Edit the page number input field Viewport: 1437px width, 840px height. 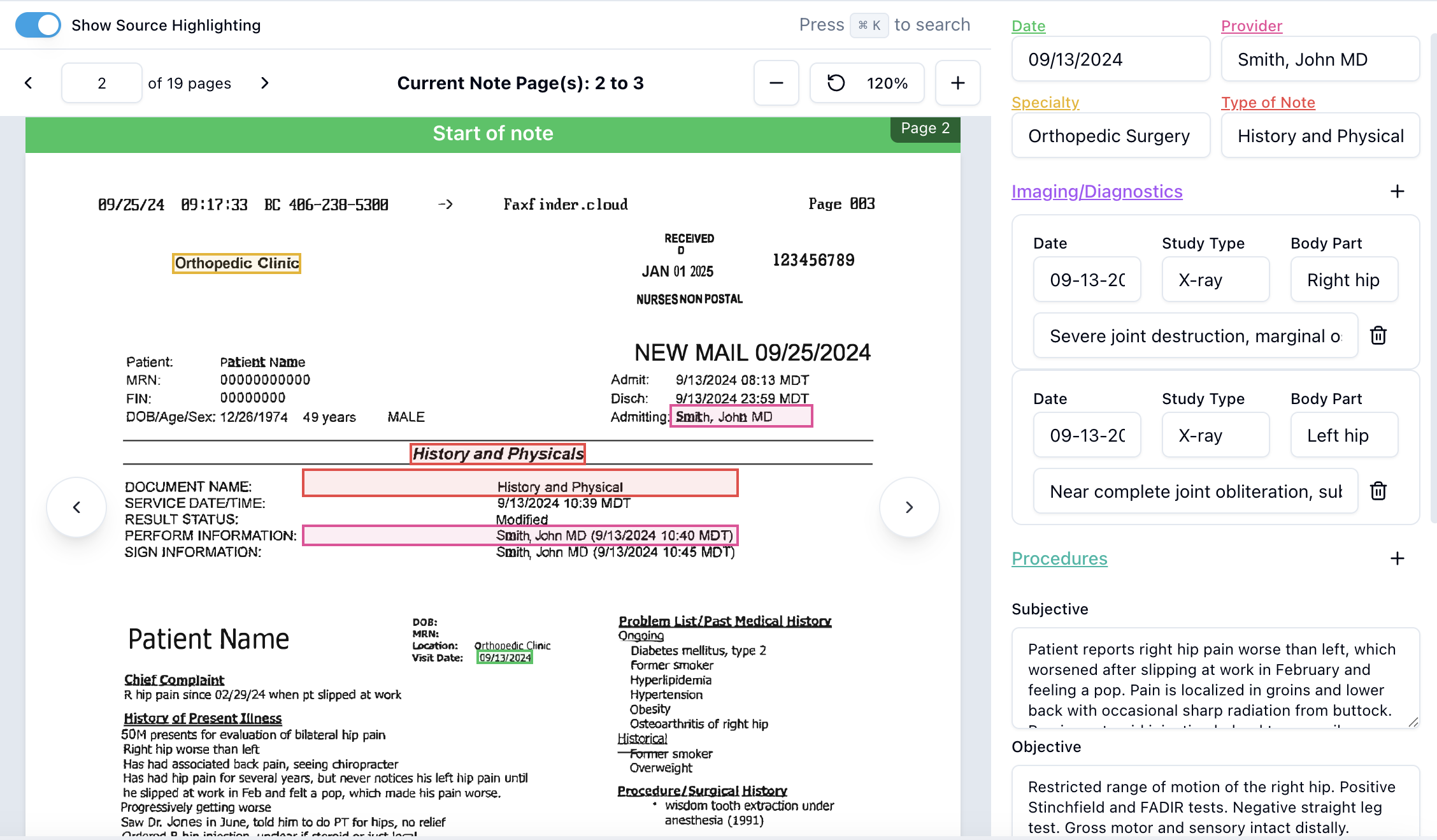pyautogui.click(x=101, y=83)
